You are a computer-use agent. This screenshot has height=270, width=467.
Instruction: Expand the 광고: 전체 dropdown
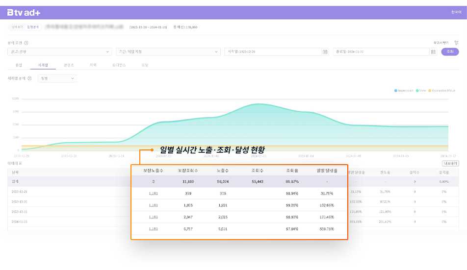[60, 52]
